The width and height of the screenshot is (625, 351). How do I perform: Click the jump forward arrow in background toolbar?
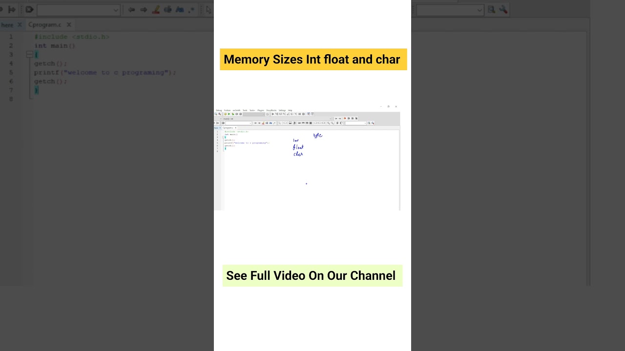[144, 9]
